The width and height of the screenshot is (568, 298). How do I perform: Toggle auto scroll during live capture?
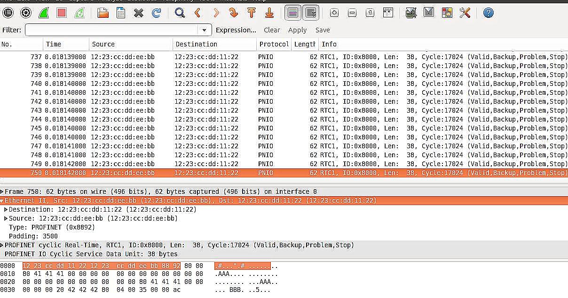[311, 13]
